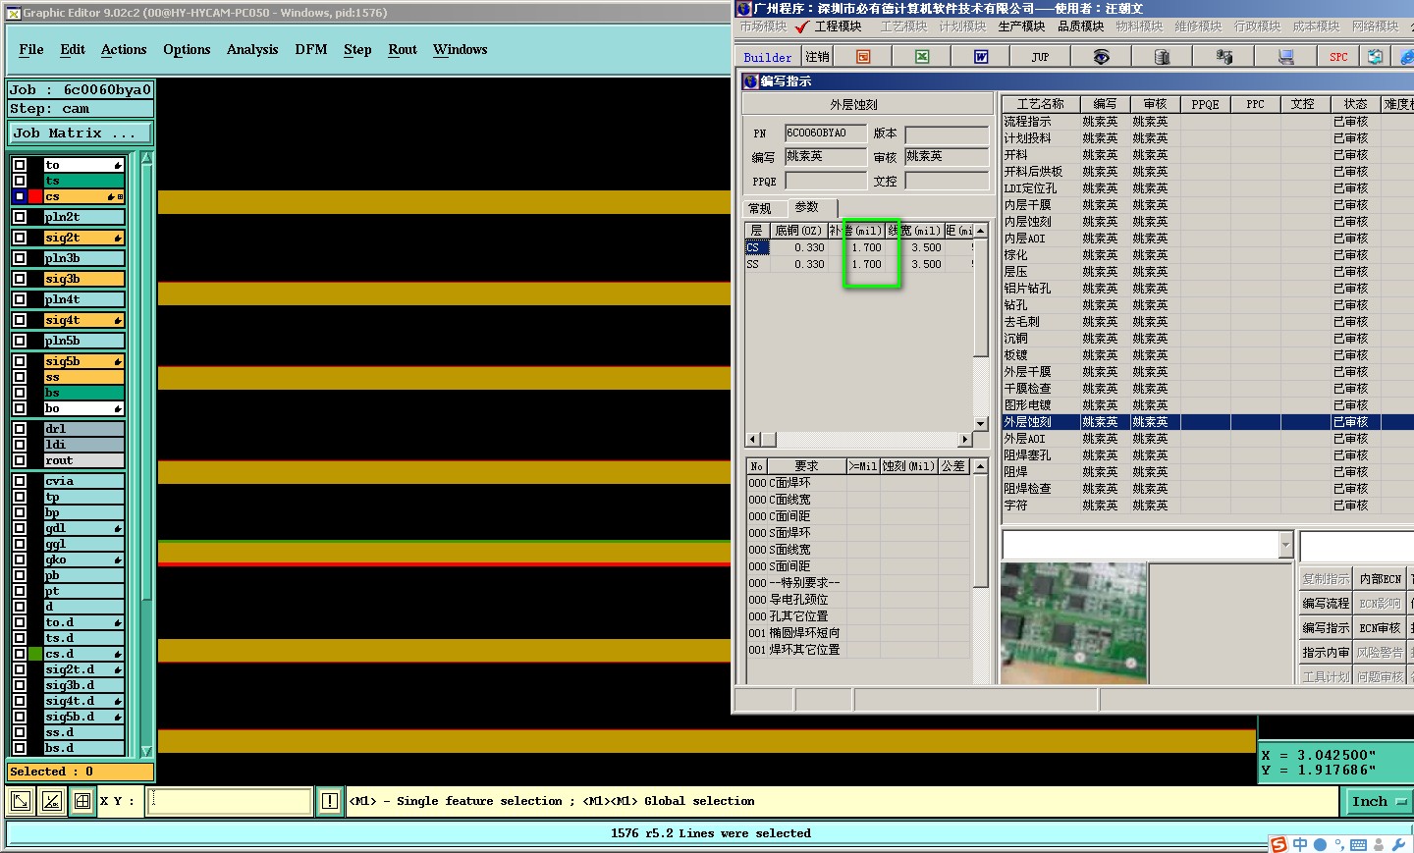Switch to the 常规 tab
The height and width of the screenshot is (853, 1414).
[761, 208]
